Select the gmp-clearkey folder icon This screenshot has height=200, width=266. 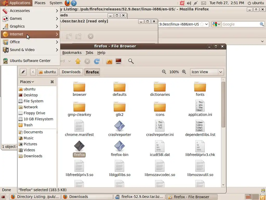click(79, 107)
